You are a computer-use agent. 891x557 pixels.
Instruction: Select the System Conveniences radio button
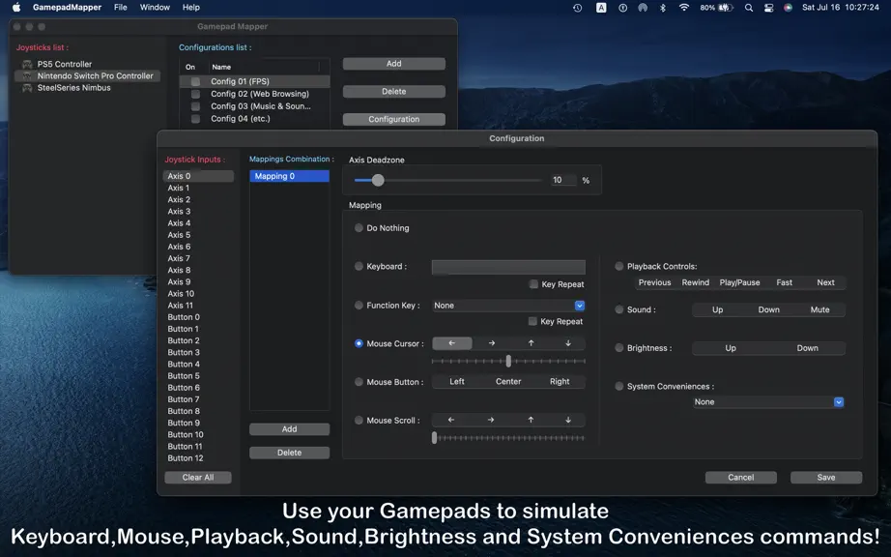(618, 386)
